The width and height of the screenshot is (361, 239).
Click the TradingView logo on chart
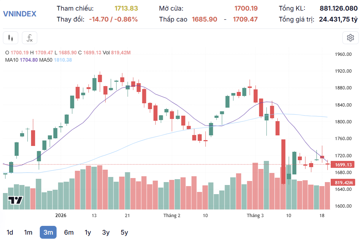point(16,200)
